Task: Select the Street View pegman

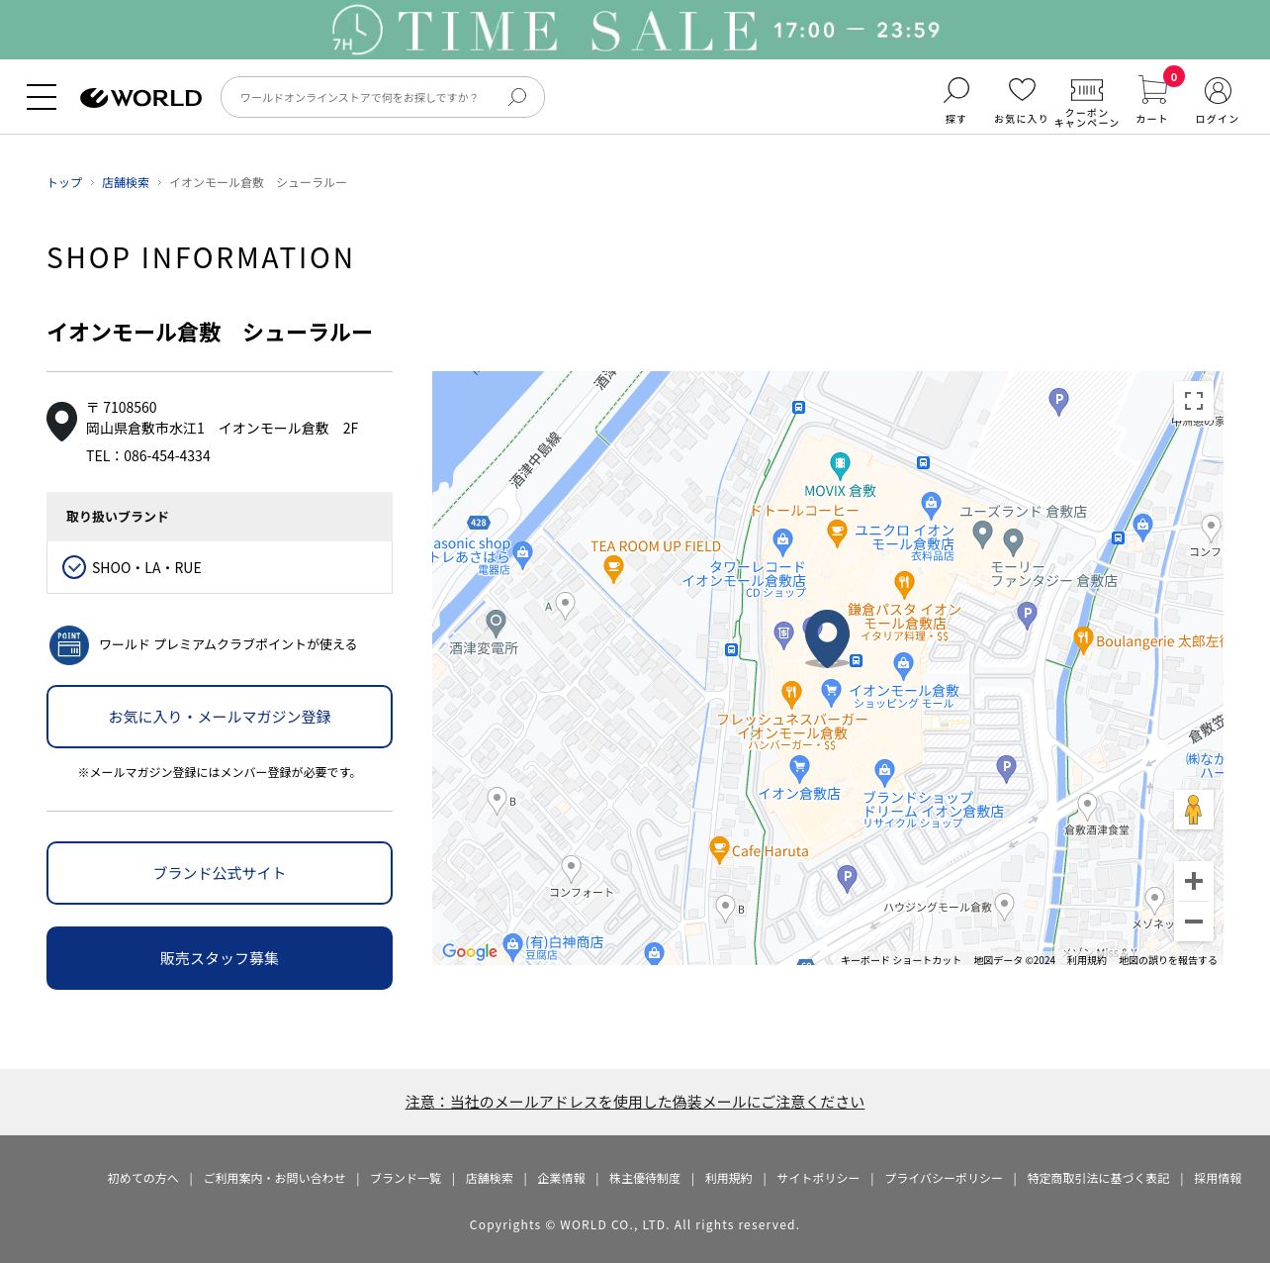Action: click(1194, 810)
